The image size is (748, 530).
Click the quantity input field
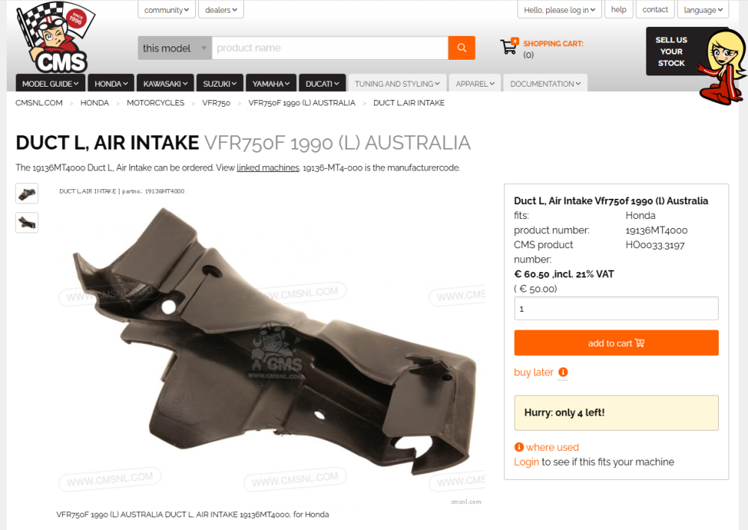[616, 309]
